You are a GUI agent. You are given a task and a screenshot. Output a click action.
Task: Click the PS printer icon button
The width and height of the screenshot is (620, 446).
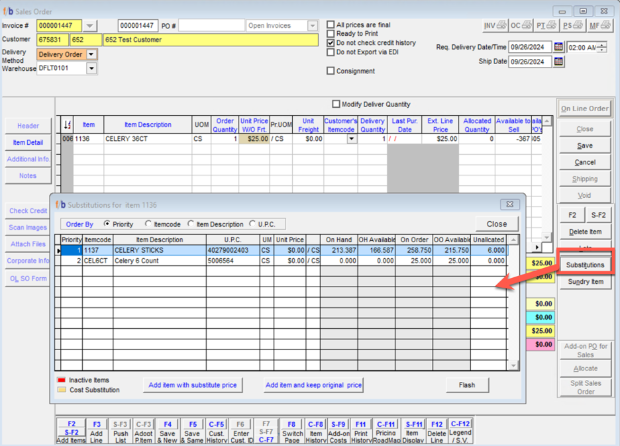pyautogui.click(x=572, y=26)
